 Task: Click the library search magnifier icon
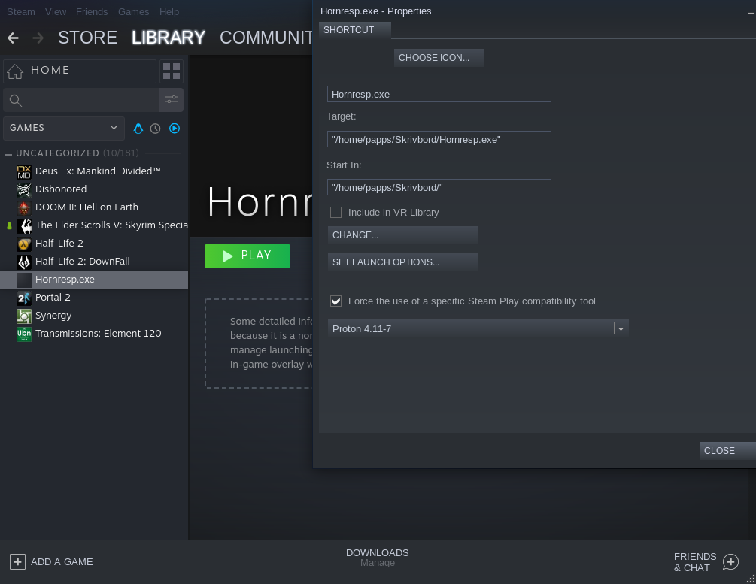point(16,100)
